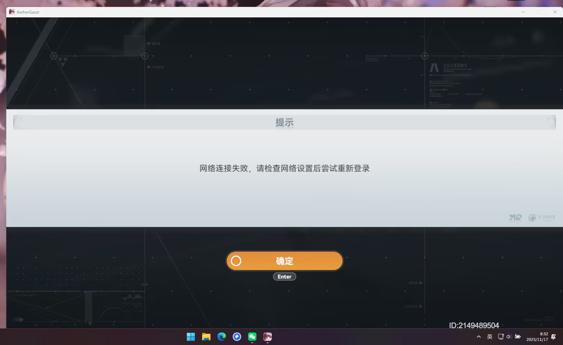Click the battery status tray icon
The height and width of the screenshot is (345, 563).
pyautogui.click(x=518, y=337)
